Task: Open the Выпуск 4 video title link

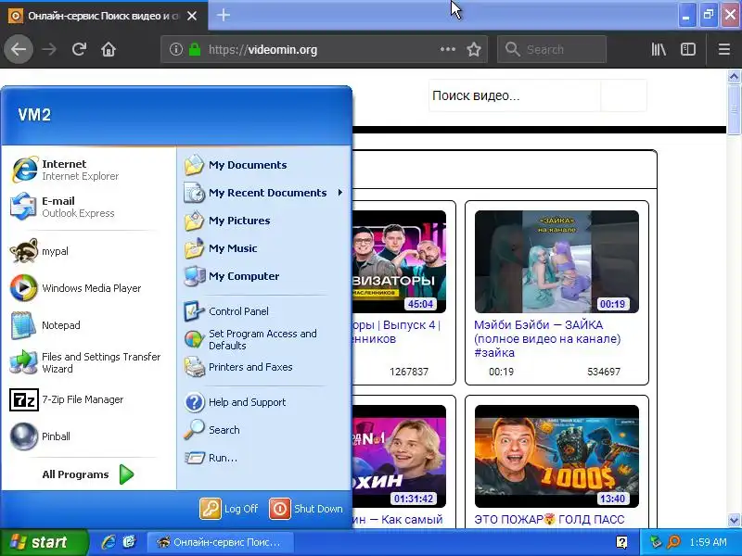Action: (397, 332)
